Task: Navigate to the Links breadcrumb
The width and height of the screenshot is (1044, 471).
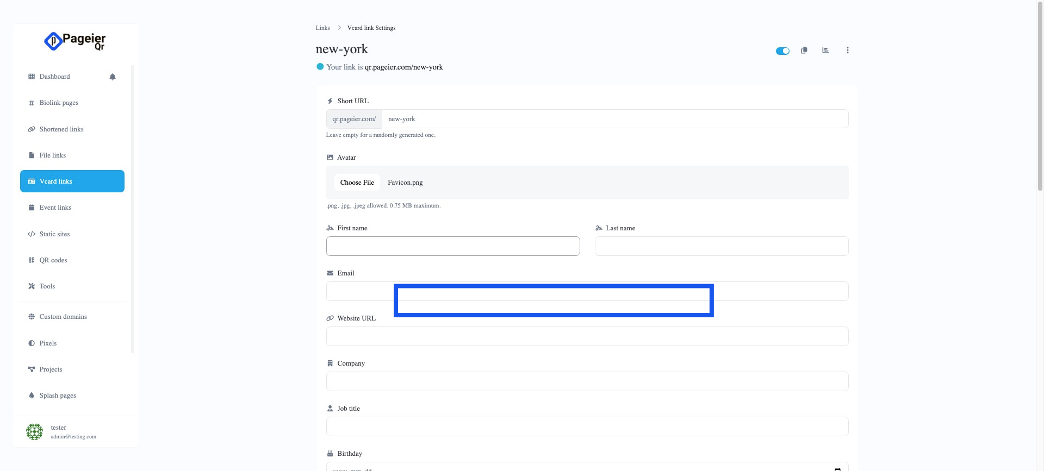Action: pyautogui.click(x=322, y=28)
